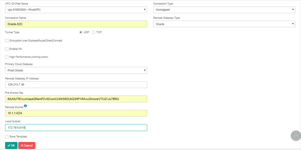Click the Local Subnet text field
Image resolution: width=301 pixels, height=150 pixels.
pyautogui.click(x=76, y=128)
